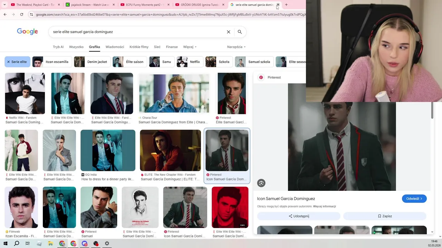Switch to the Krótkie filmy tab
The width and height of the screenshot is (442, 248).
click(x=139, y=47)
